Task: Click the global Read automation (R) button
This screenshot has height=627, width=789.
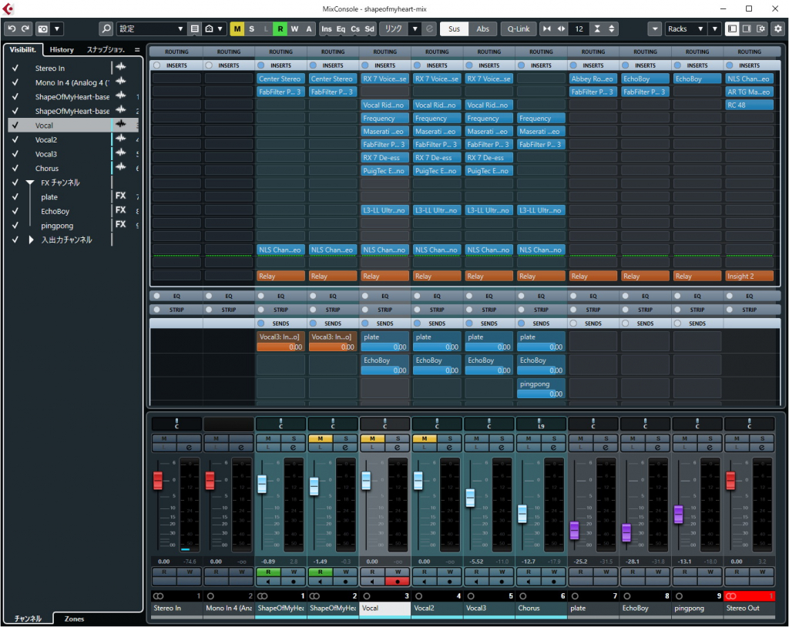Action: 280,28
